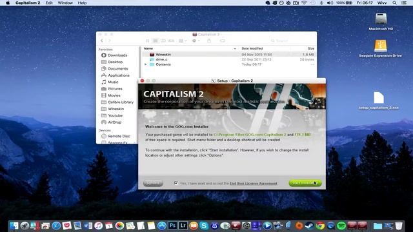Click the green Start installation button

(305, 183)
